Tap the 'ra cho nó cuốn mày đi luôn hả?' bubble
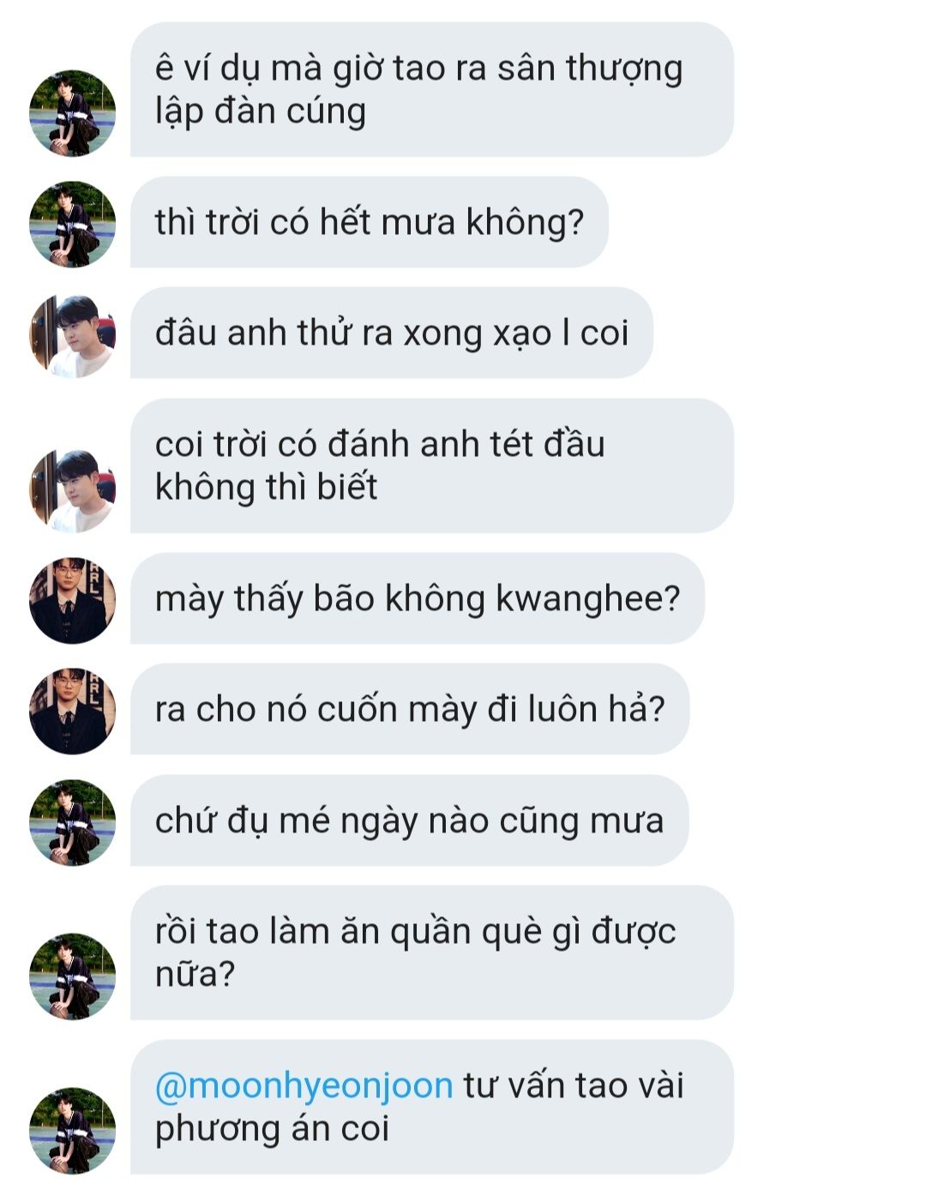 pos(410,709)
